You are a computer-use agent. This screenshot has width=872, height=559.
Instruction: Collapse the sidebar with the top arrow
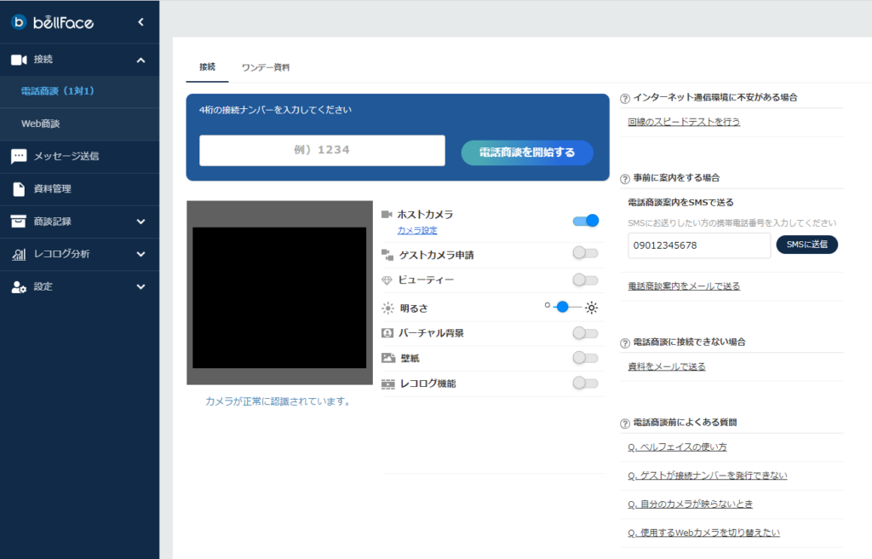point(141,22)
